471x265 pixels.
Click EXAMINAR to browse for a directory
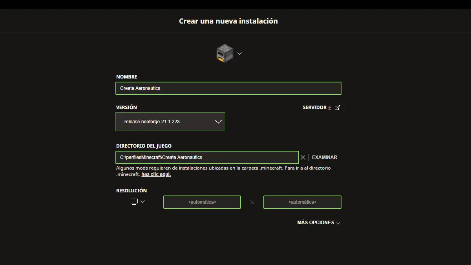[325, 157]
